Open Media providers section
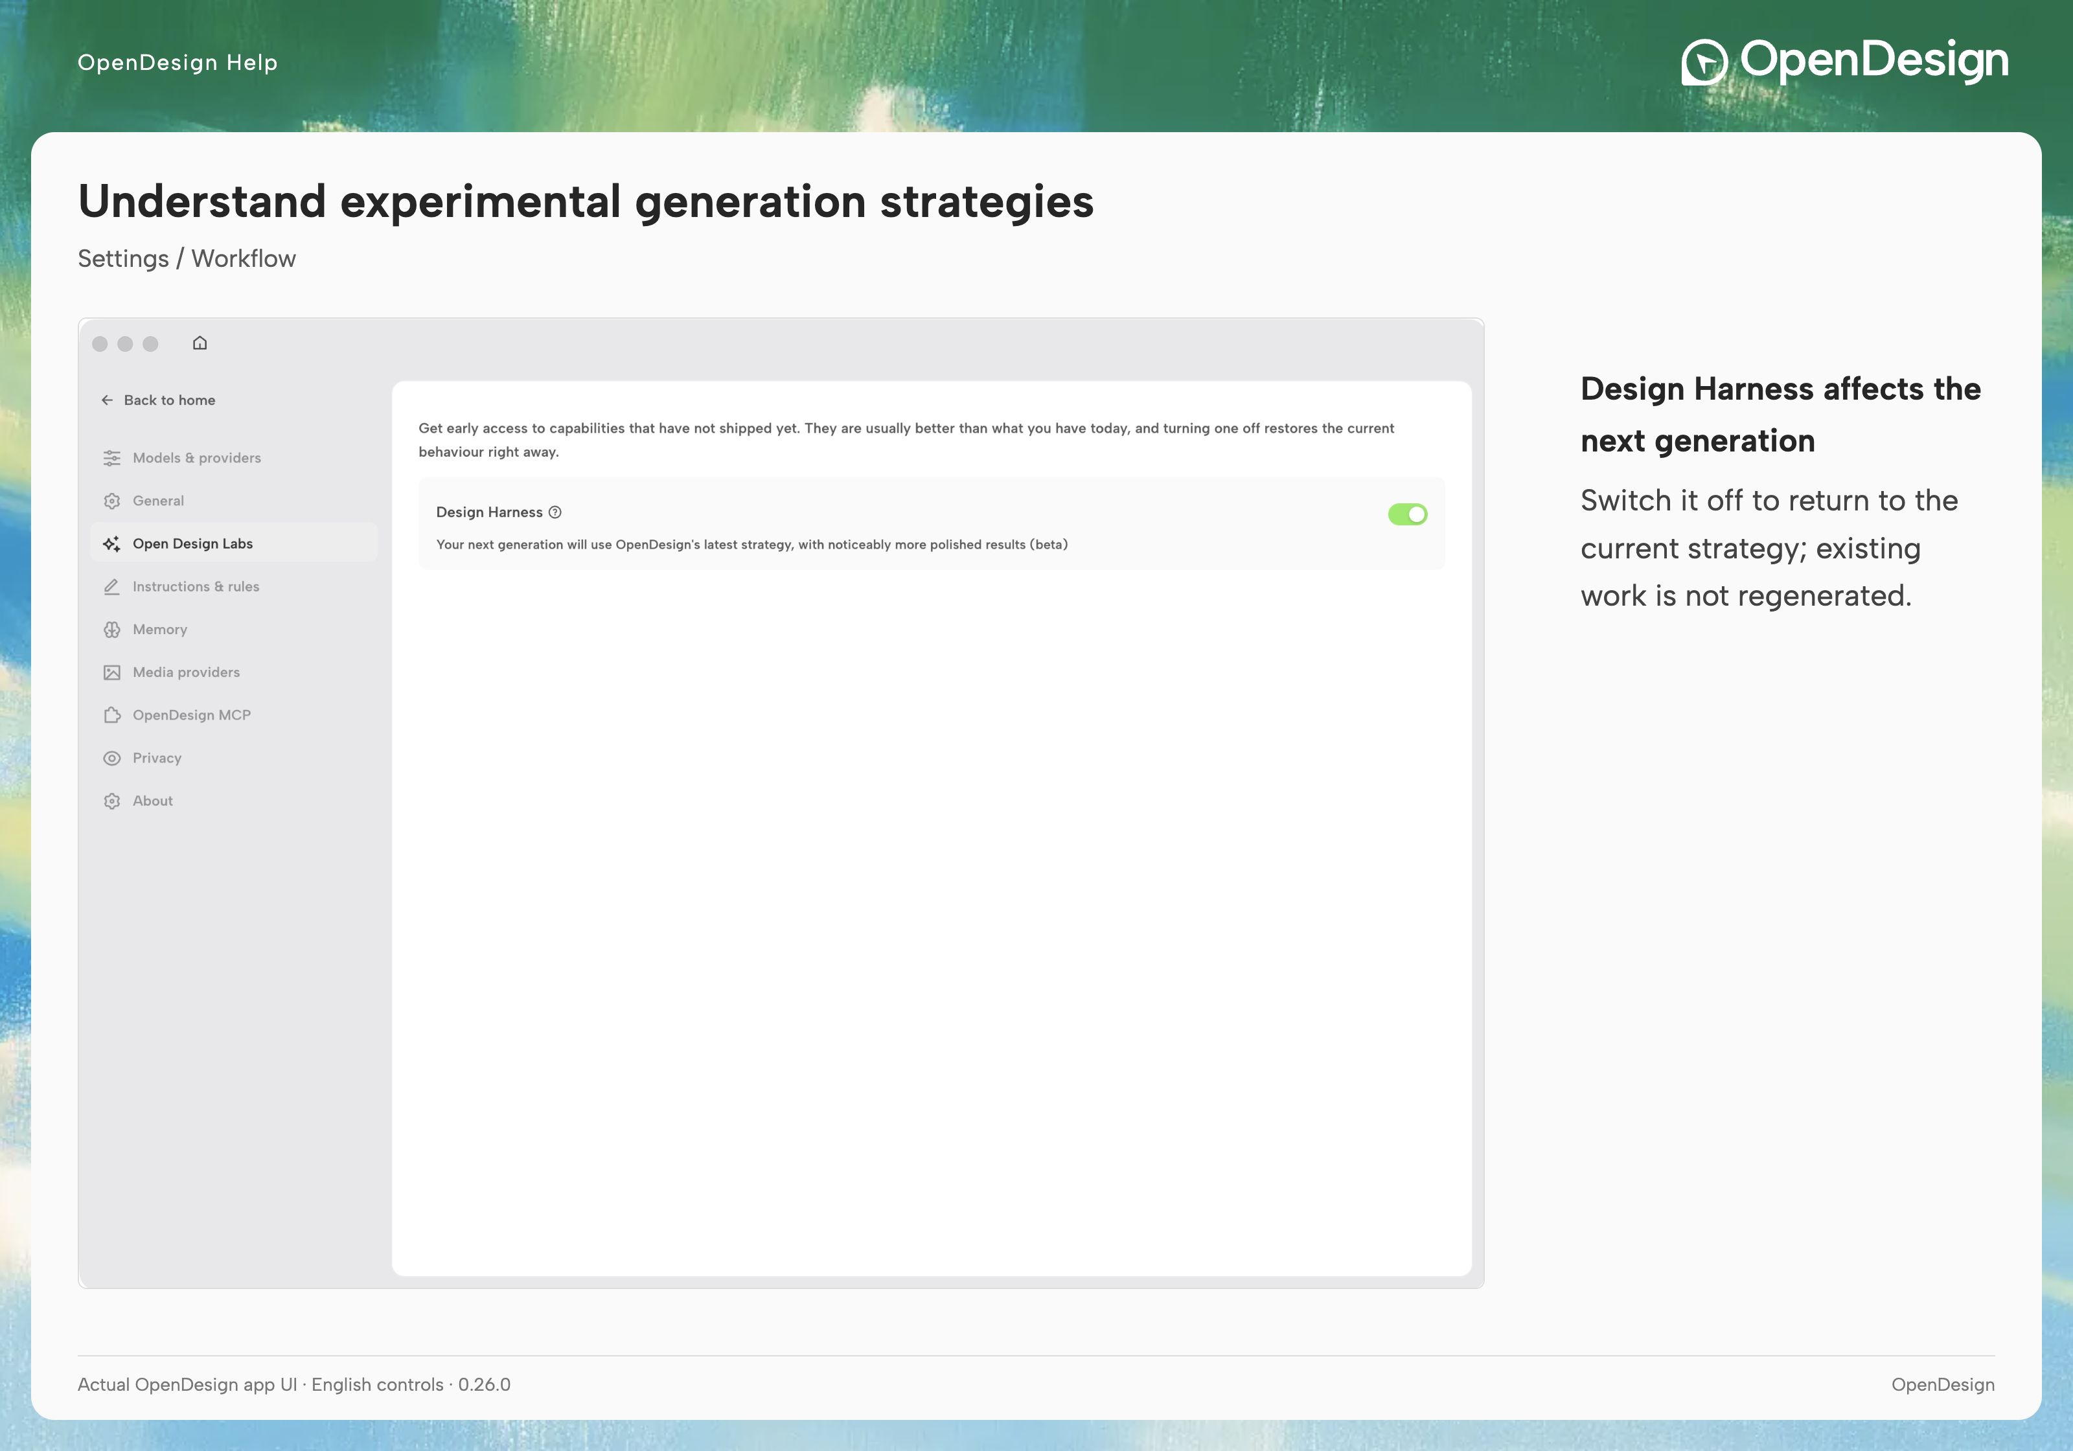 [234, 672]
